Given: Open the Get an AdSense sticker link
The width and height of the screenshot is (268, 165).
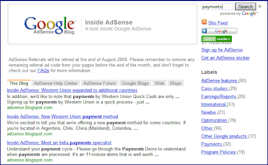Looking at the screenshot, I should pos(225,58).
